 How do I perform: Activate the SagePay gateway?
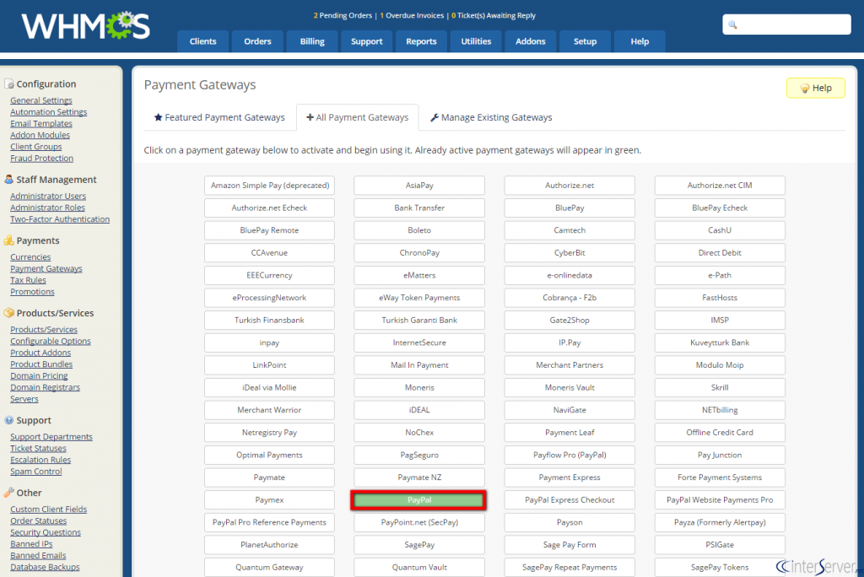pyautogui.click(x=419, y=544)
